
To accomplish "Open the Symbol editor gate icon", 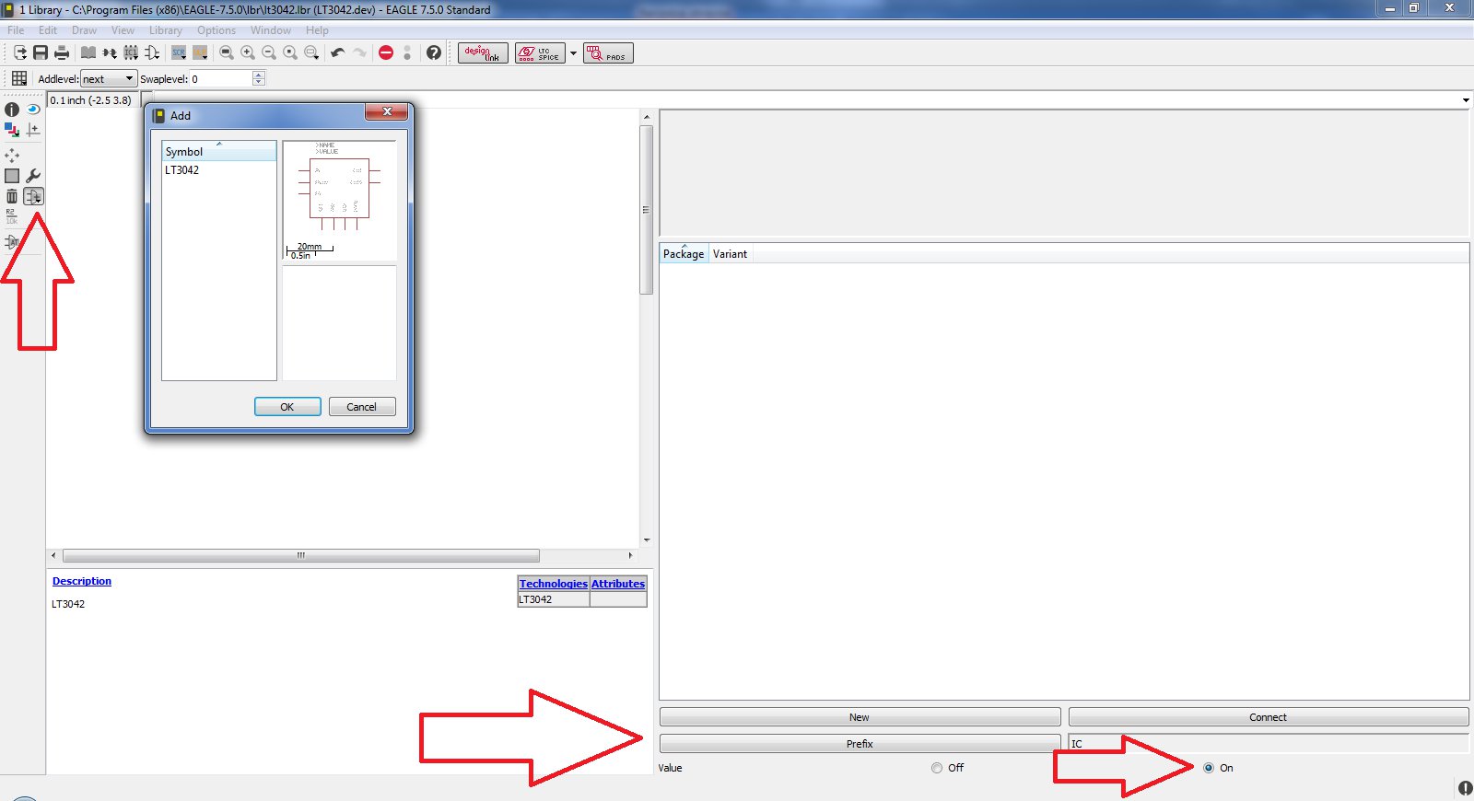I will click(x=152, y=53).
